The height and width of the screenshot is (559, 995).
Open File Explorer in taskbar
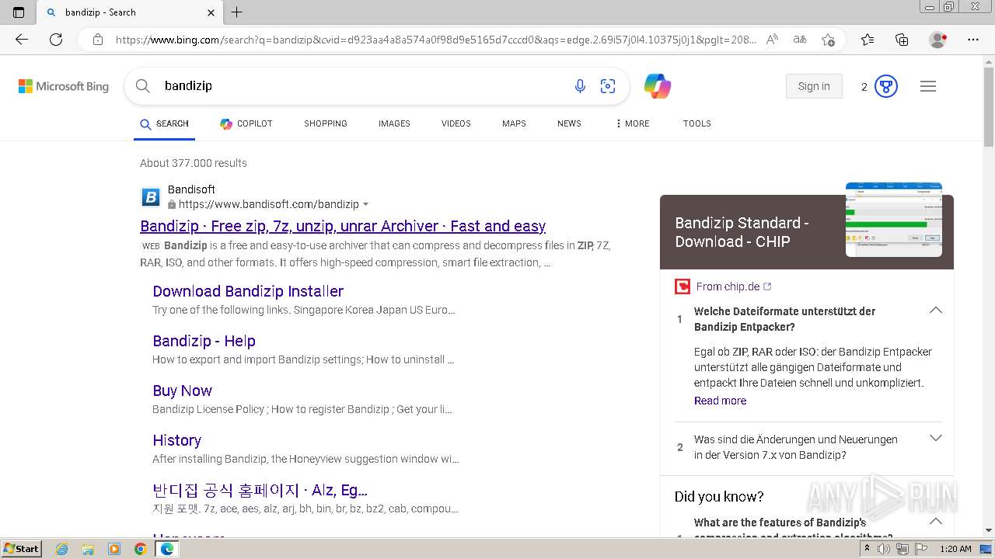(x=88, y=549)
